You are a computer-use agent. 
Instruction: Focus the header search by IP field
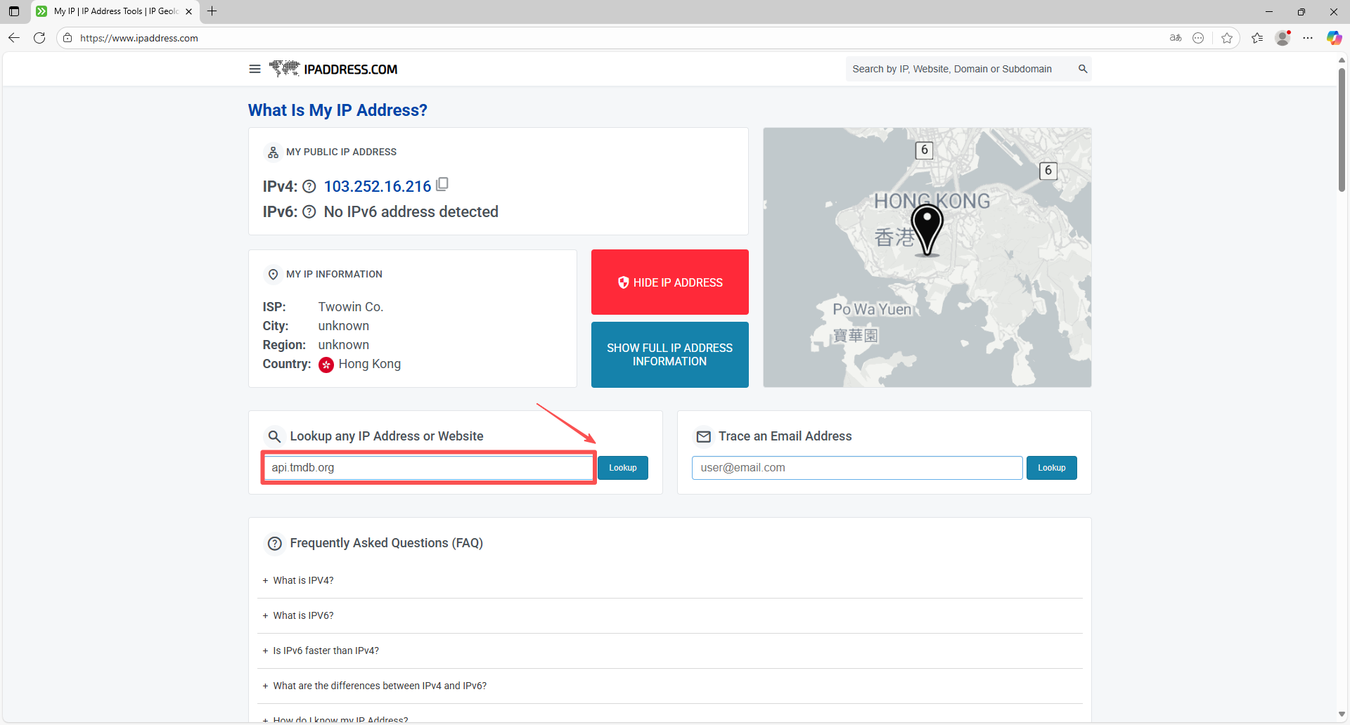click(x=960, y=69)
